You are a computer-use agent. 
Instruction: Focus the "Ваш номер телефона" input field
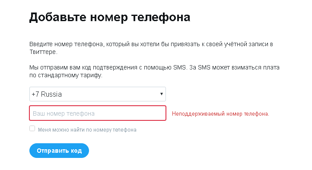pos(98,113)
